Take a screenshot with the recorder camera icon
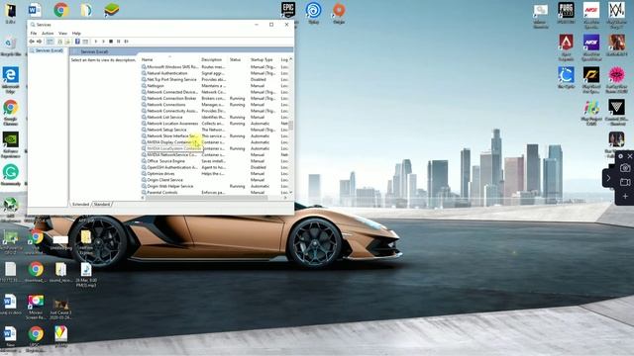The width and height of the screenshot is (634, 356). pos(625,168)
